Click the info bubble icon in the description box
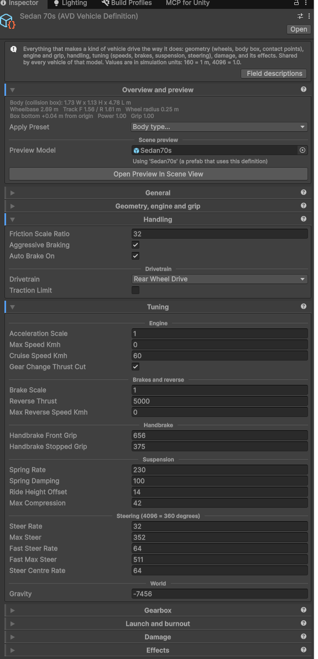The height and width of the screenshot is (659, 318). (x=14, y=49)
